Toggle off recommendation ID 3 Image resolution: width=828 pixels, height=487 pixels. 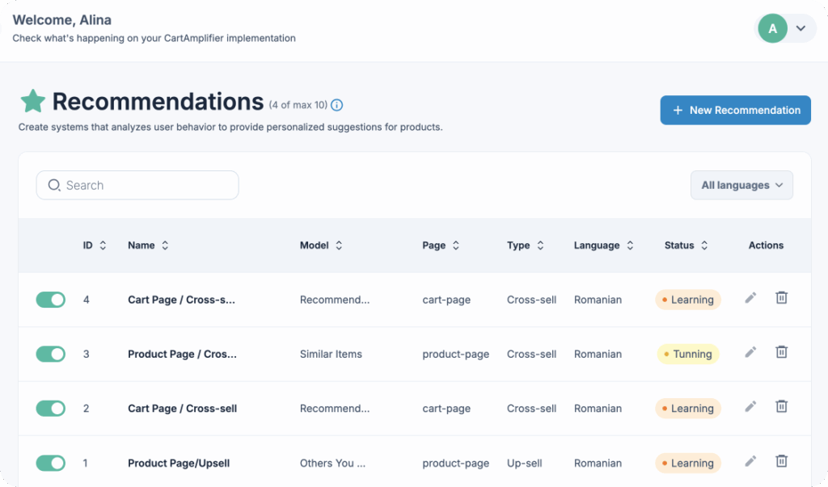click(50, 354)
